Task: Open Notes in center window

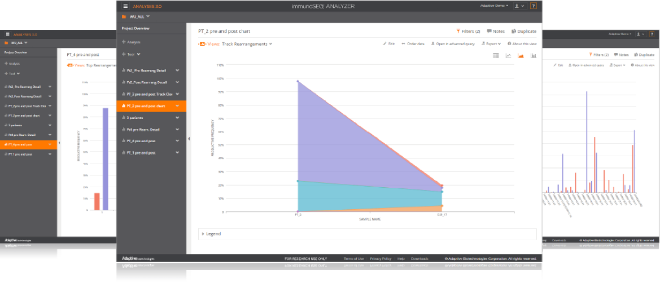Action: coord(495,31)
